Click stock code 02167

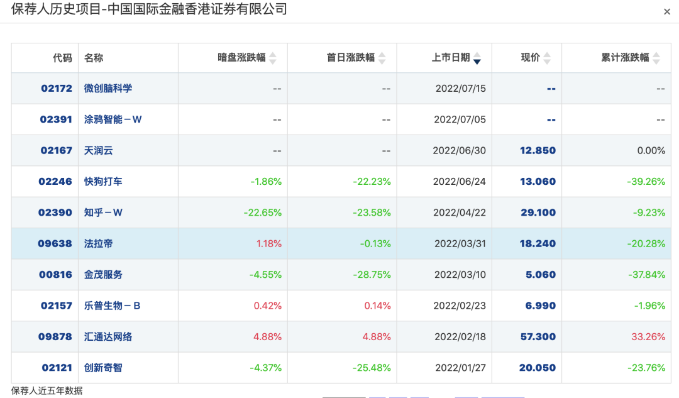coord(57,150)
